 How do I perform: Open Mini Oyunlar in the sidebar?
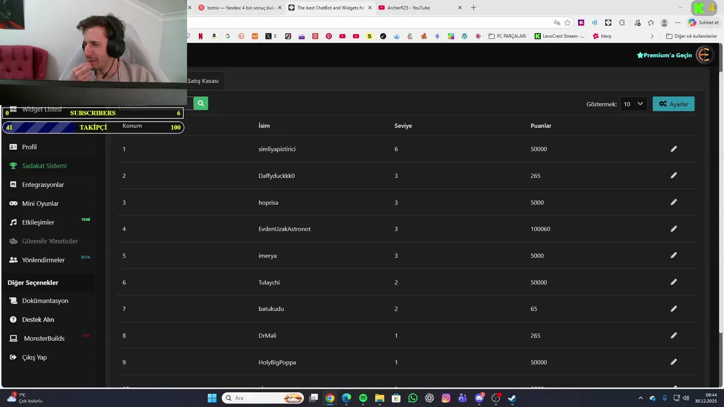click(40, 203)
